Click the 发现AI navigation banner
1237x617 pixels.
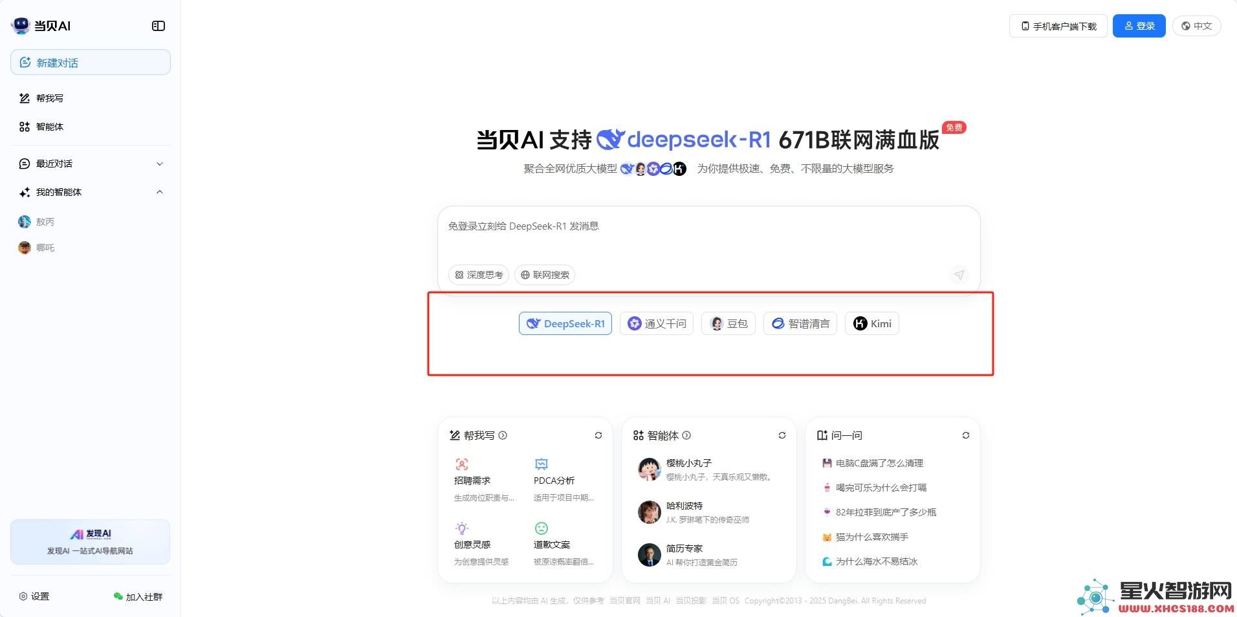point(90,542)
